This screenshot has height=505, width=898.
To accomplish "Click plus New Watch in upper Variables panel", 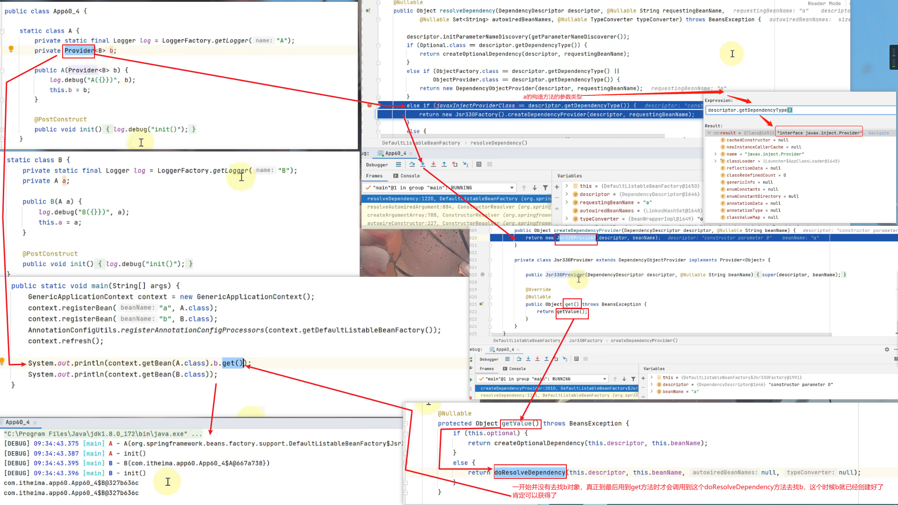I will pyautogui.click(x=557, y=187).
